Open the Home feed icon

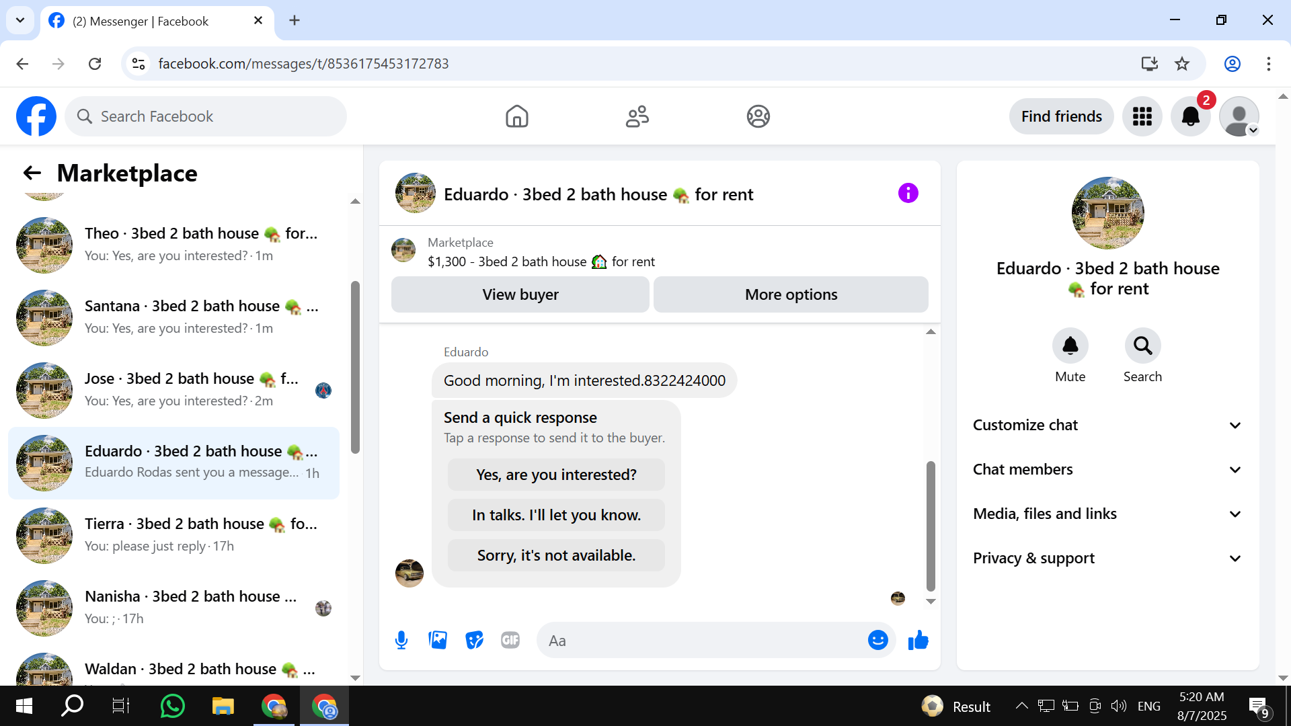tap(517, 116)
